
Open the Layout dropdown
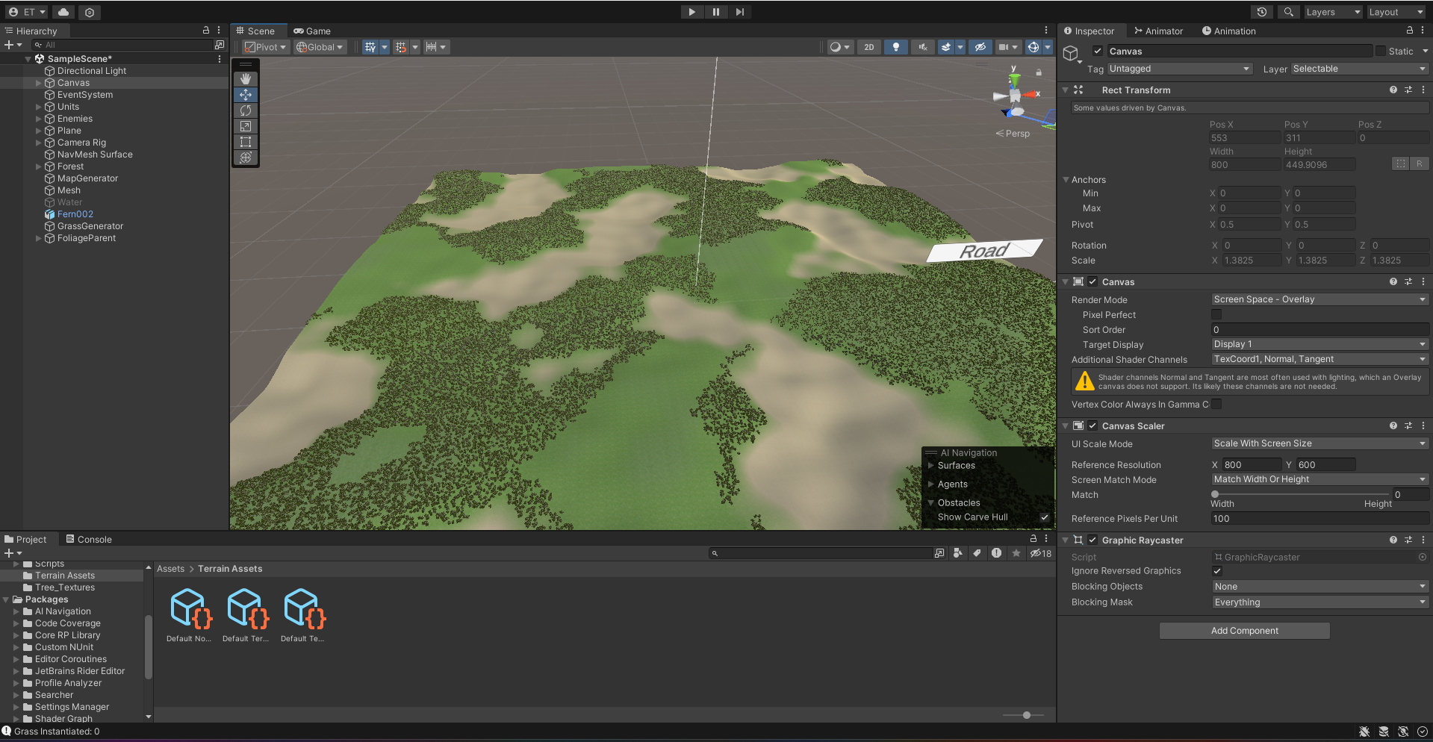(x=1395, y=12)
